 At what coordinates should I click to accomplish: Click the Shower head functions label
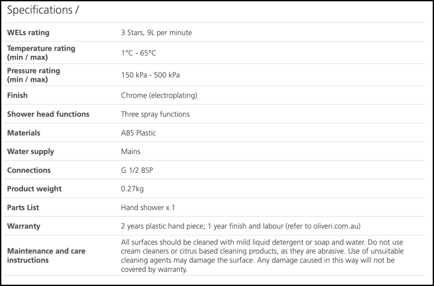48,114
